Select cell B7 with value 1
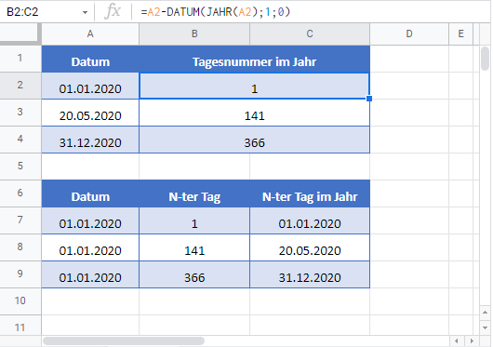This screenshot has width=493, height=347. click(x=194, y=221)
